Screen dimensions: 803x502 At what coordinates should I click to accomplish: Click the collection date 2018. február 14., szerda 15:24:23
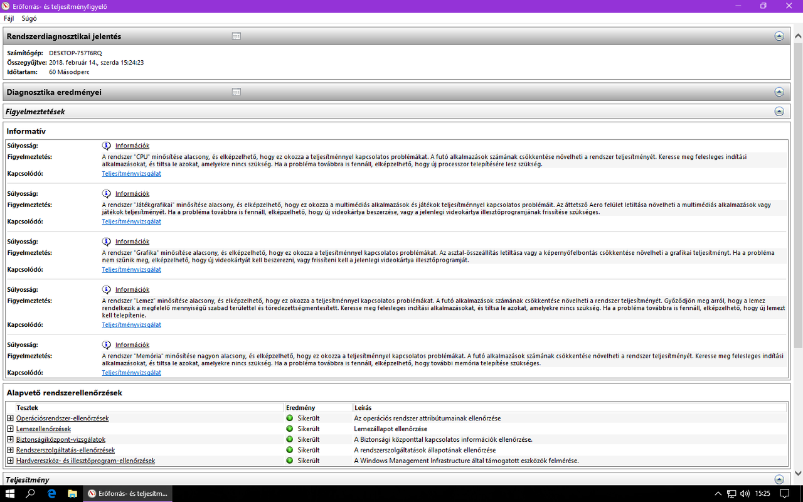[97, 62]
